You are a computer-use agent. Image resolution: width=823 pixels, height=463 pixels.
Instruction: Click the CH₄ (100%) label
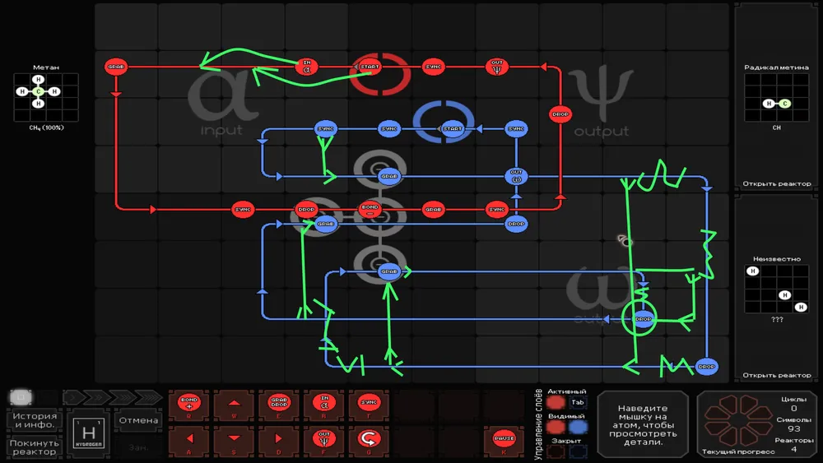46,127
